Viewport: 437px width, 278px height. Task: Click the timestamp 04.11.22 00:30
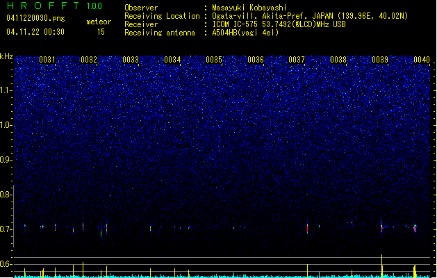35,32
